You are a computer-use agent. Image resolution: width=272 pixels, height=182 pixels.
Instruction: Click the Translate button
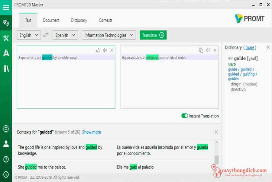pyautogui.click(x=153, y=35)
